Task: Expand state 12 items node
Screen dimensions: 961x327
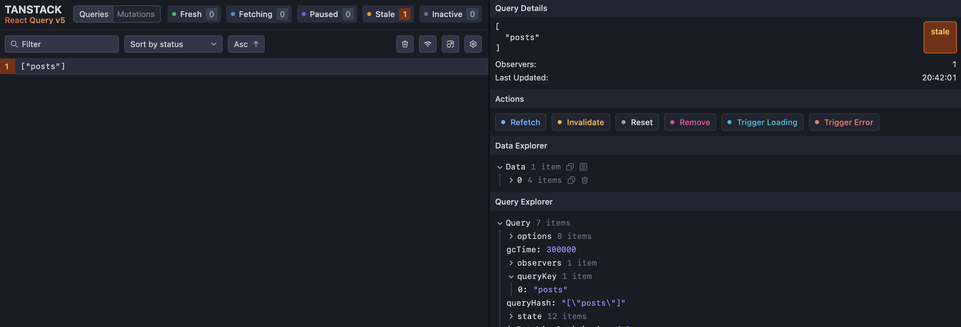Action: point(511,316)
